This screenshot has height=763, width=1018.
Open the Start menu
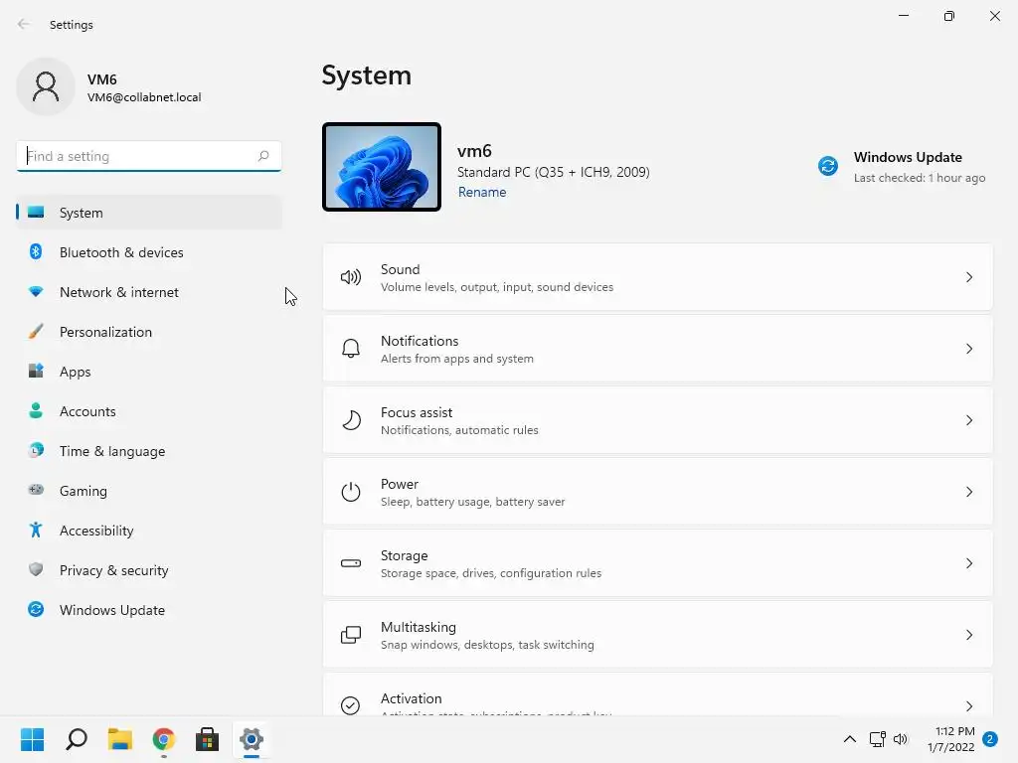(x=33, y=739)
